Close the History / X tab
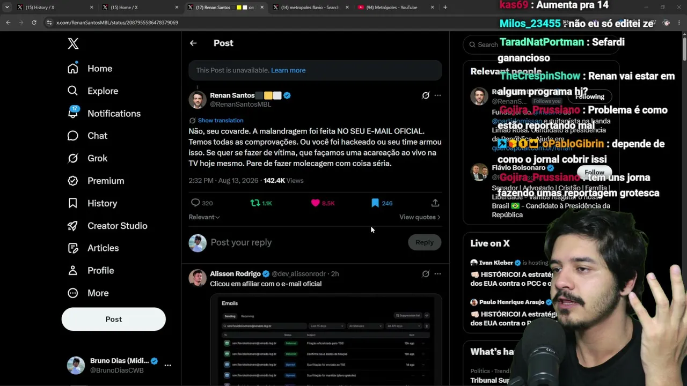 (x=91, y=8)
